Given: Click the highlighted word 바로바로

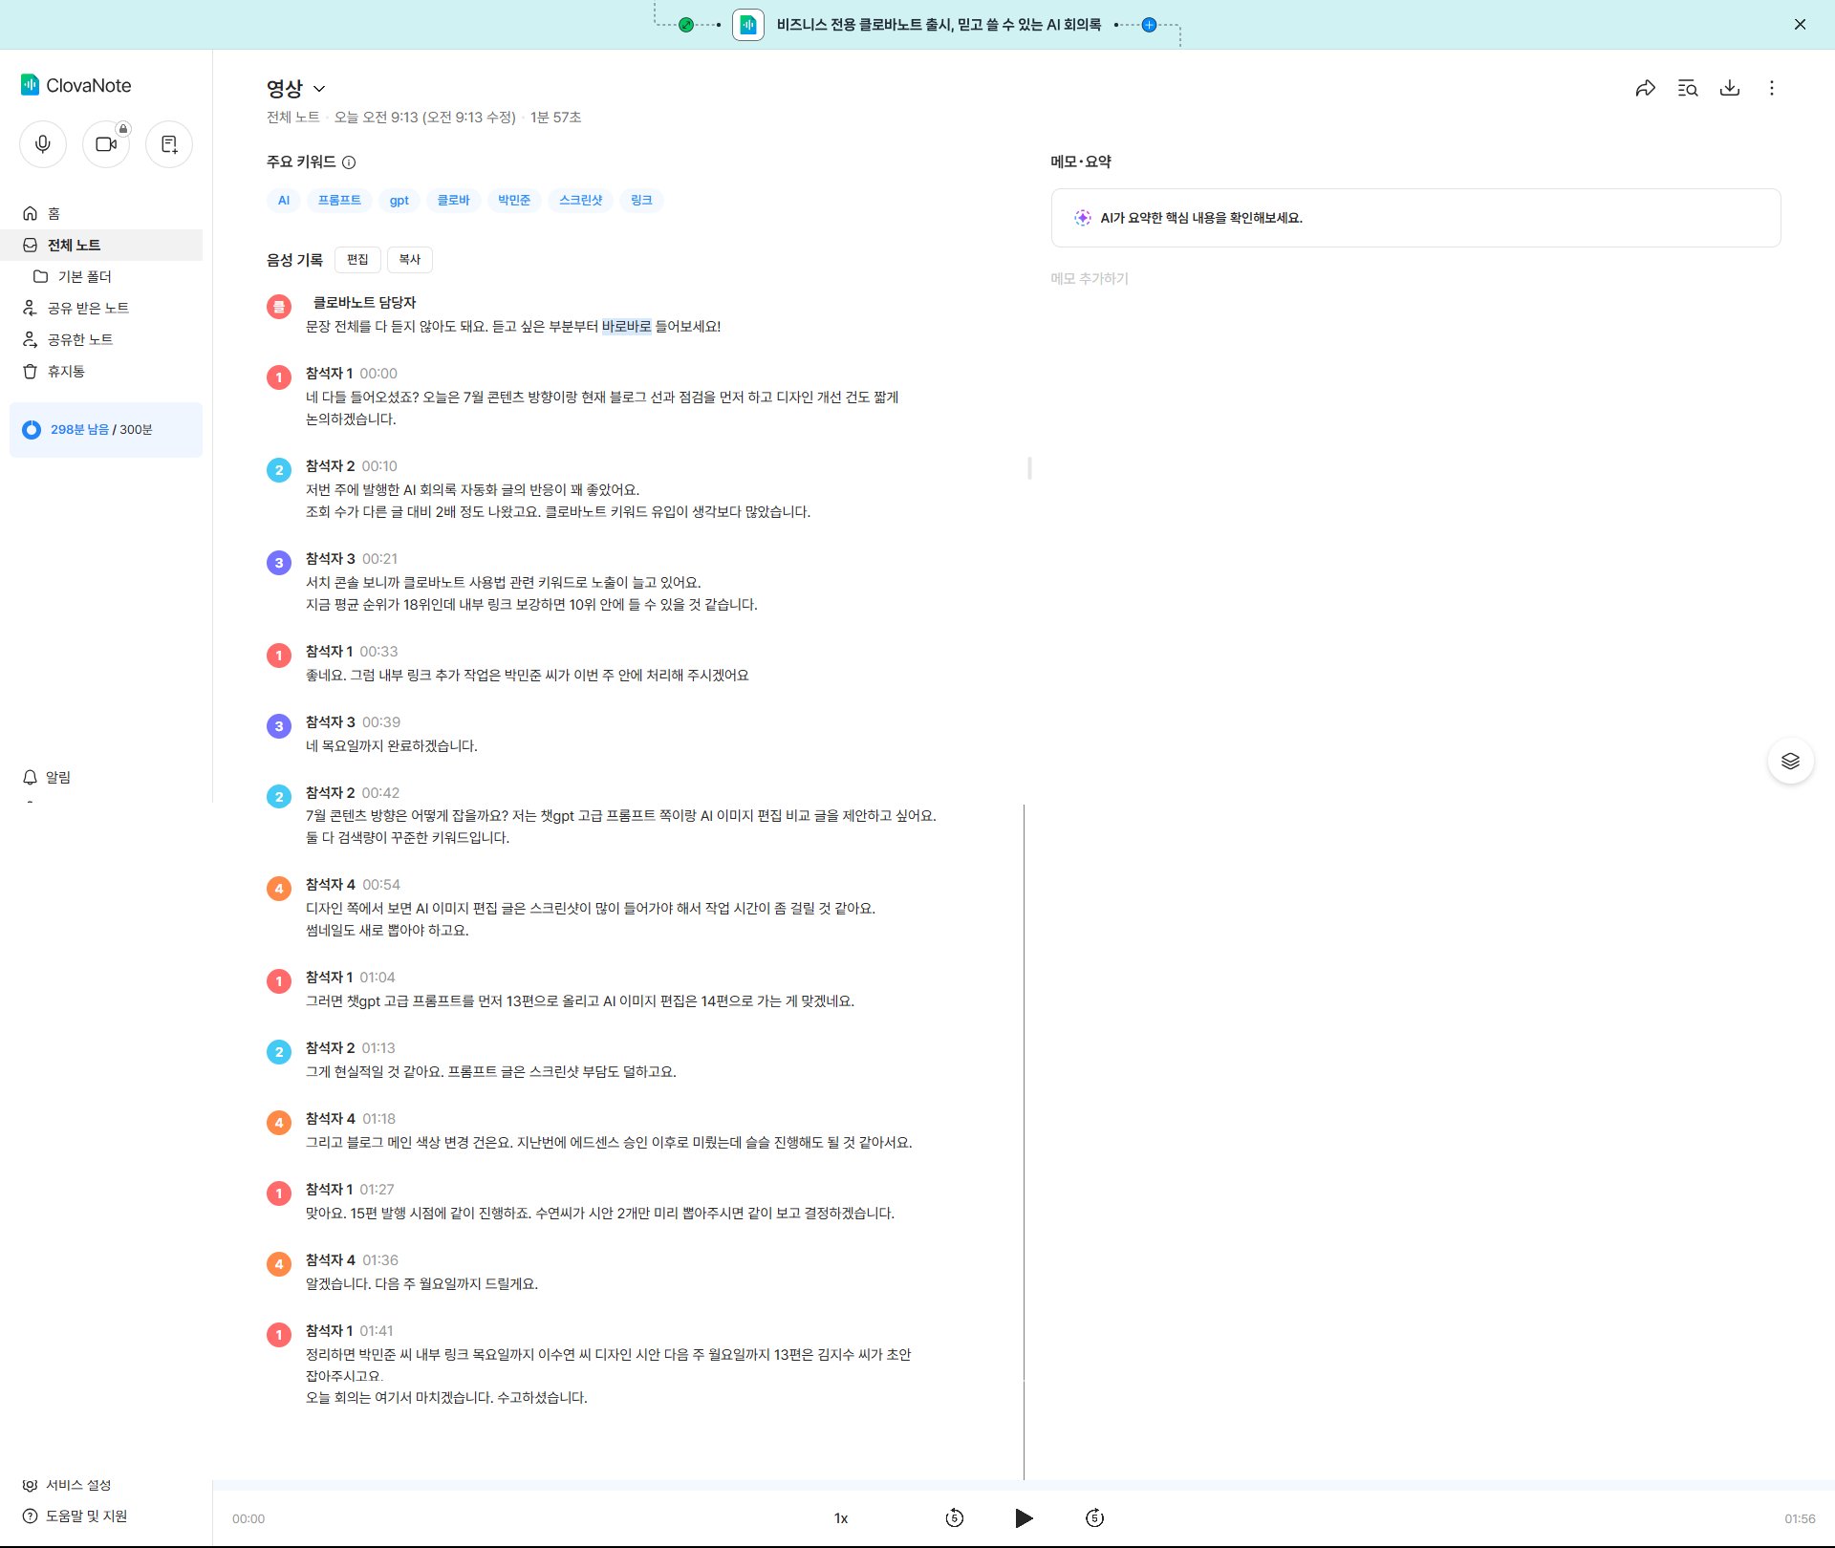Looking at the screenshot, I should 626,327.
